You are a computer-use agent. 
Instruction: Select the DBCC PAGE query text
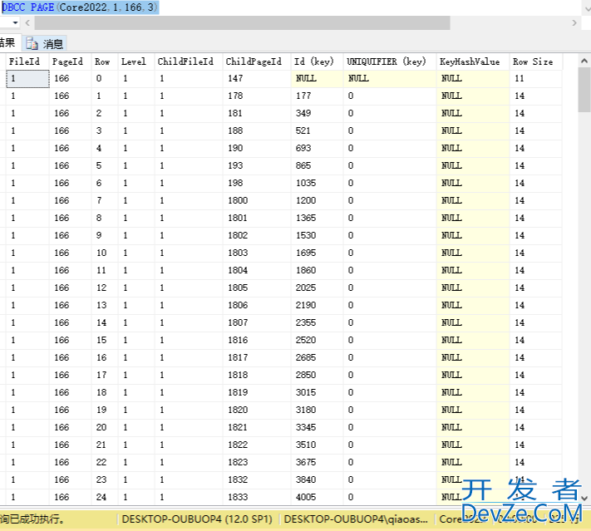(x=80, y=7)
